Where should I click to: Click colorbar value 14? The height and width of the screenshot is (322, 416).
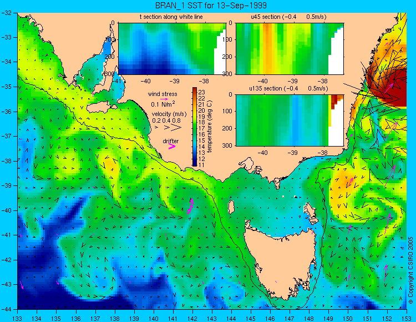coord(202,147)
